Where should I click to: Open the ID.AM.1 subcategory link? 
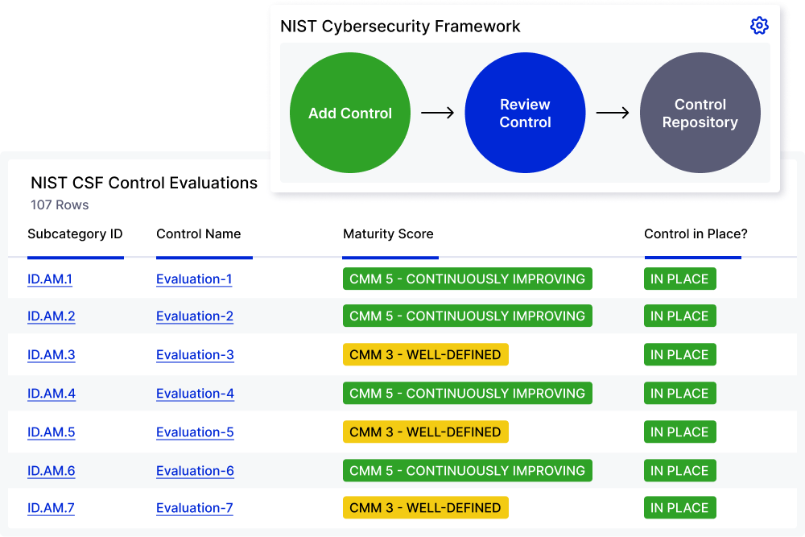50,279
